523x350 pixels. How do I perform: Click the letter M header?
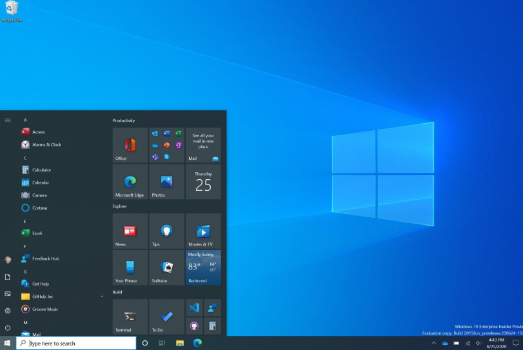(x=25, y=323)
